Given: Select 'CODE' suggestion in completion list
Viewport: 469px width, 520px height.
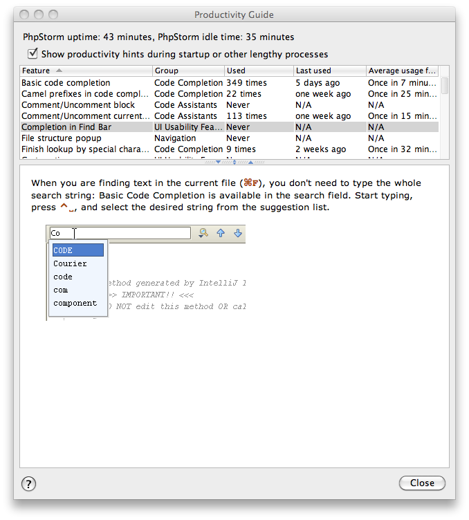Looking at the screenshot, I should (x=78, y=250).
